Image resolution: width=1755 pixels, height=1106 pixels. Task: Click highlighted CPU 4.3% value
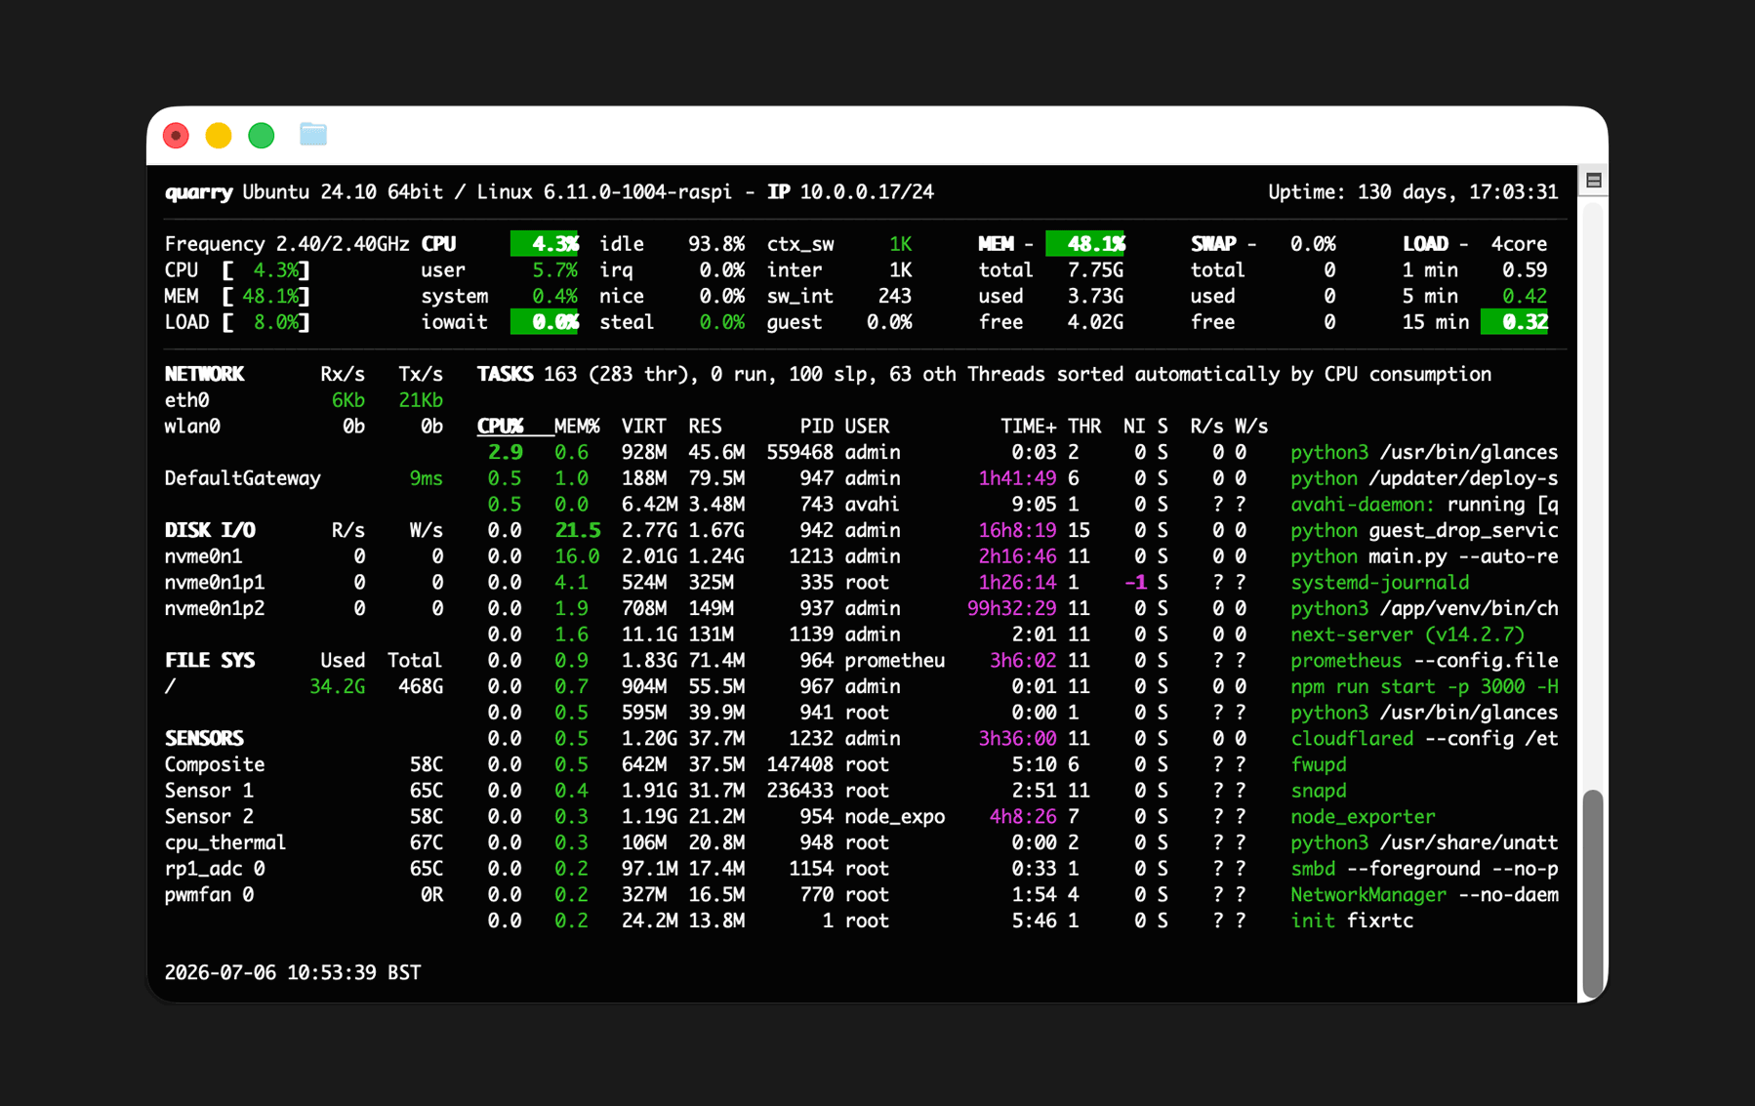[x=545, y=244]
